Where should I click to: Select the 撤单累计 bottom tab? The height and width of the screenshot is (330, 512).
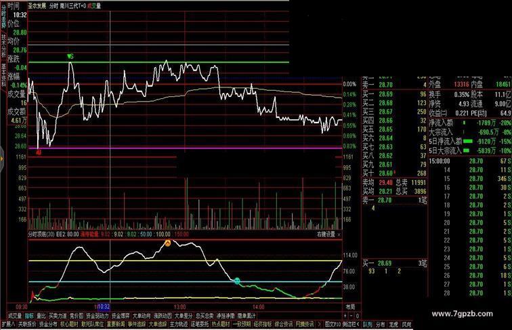click(247, 316)
